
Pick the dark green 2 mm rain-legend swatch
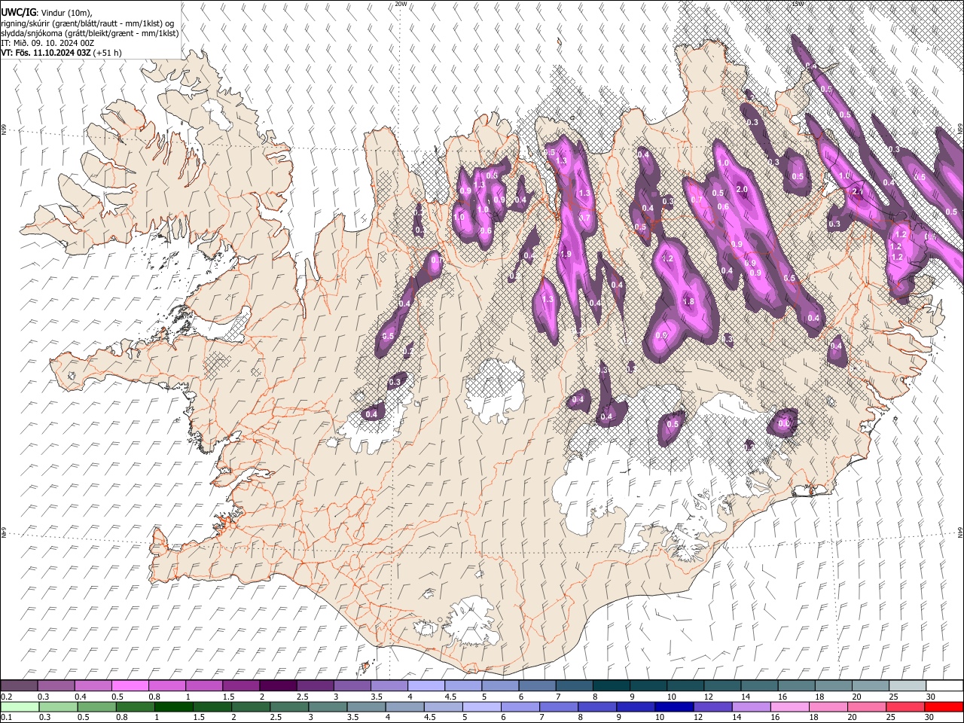251,706
